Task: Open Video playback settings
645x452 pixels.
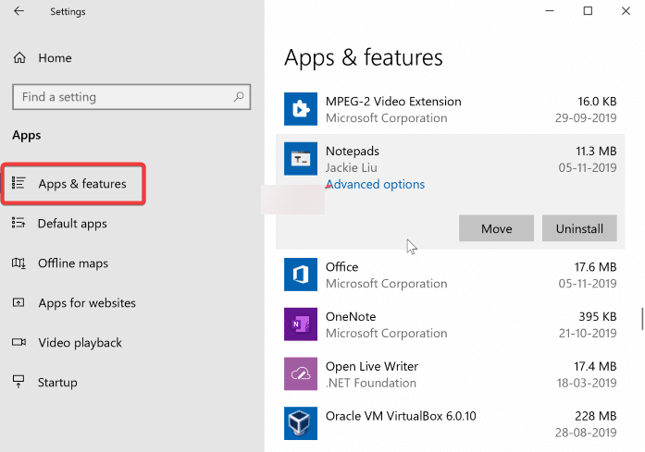Action: [80, 343]
